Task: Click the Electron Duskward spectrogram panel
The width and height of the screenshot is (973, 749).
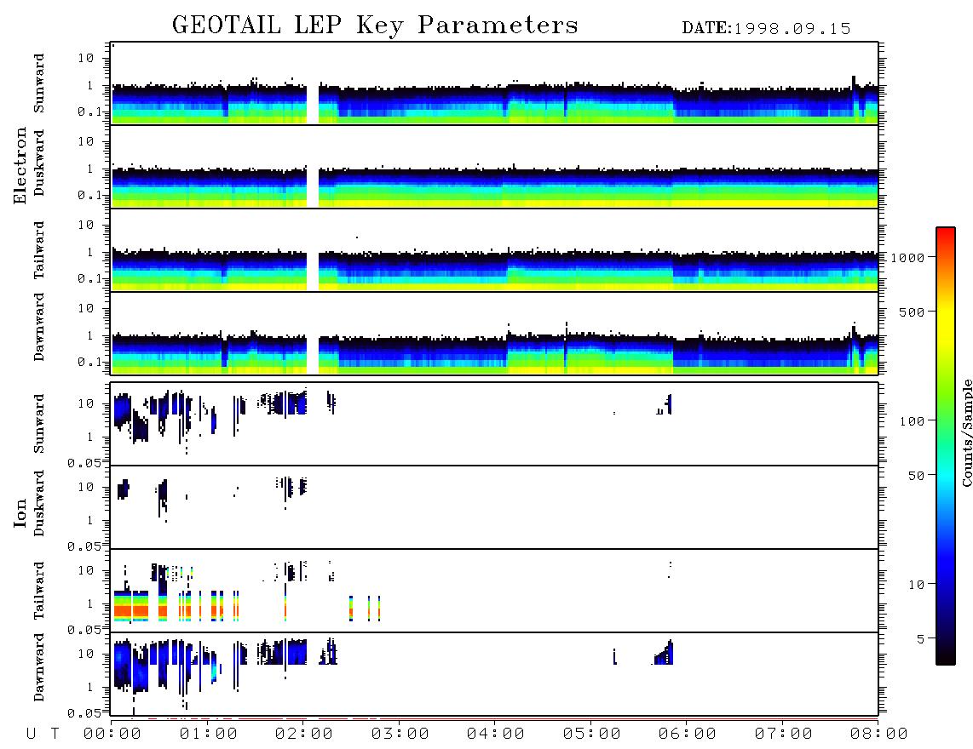Action: [494, 167]
